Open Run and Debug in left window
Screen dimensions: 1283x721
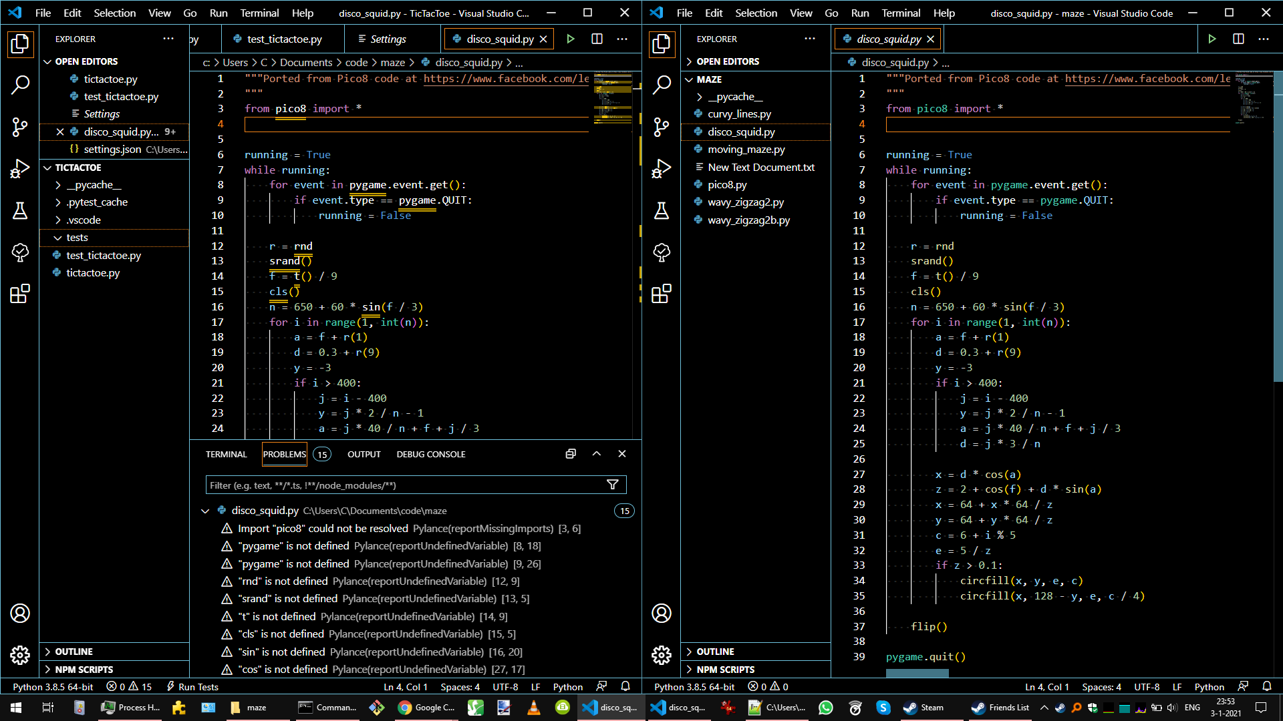click(20, 169)
